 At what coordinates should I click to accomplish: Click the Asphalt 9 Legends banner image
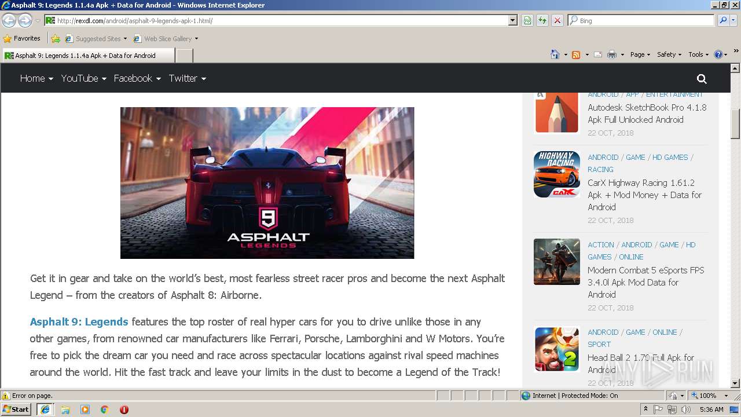click(267, 183)
